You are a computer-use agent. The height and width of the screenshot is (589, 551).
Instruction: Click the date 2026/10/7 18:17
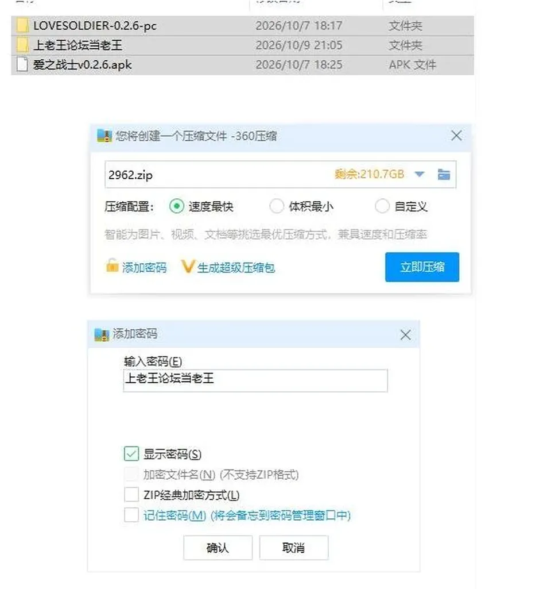point(299,26)
